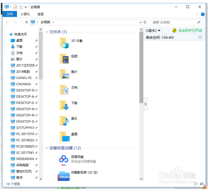Collapse the 设备和驱动器 (12) group
The height and width of the screenshot is (192, 209).
click(x=47, y=148)
